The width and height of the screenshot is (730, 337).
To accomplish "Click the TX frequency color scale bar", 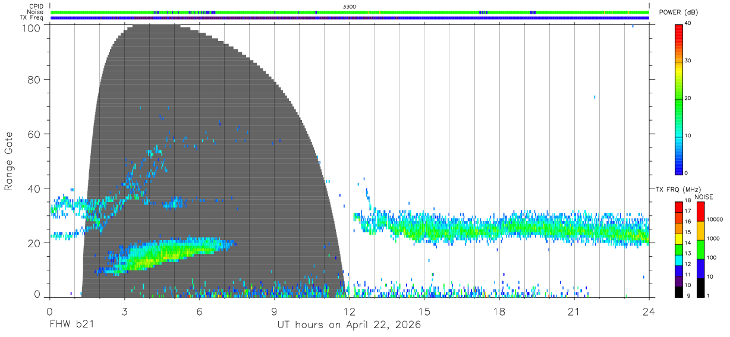I will pos(679,249).
